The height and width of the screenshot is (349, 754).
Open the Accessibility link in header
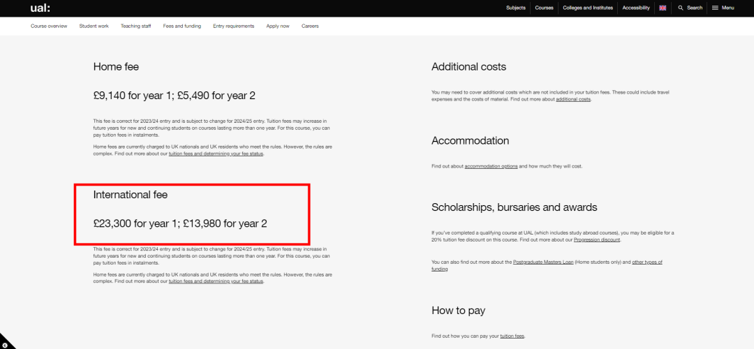click(636, 8)
